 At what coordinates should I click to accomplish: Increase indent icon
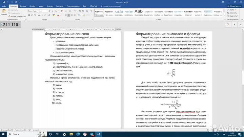(x=83, y=11)
